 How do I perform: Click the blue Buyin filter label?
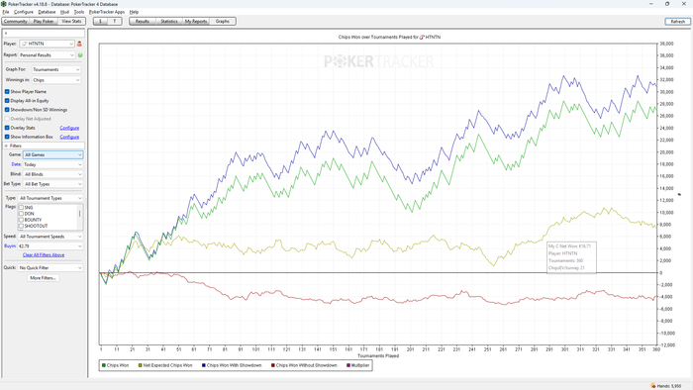point(10,246)
